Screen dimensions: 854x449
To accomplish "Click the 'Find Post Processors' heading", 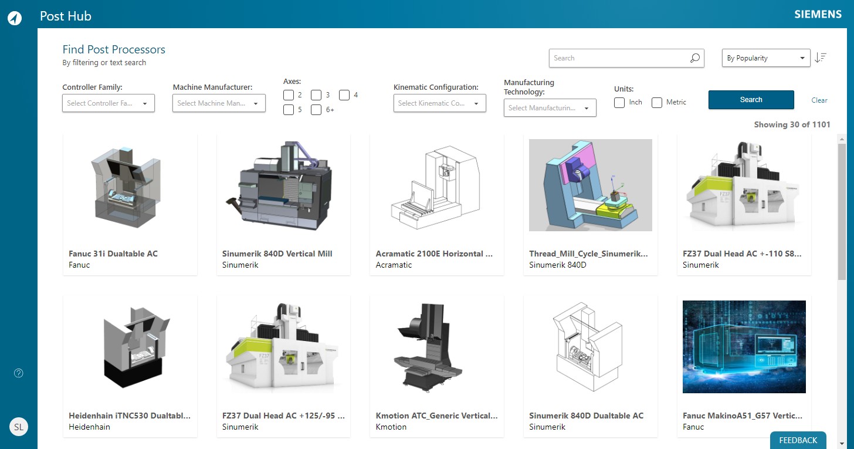I will tap(114, 49).
